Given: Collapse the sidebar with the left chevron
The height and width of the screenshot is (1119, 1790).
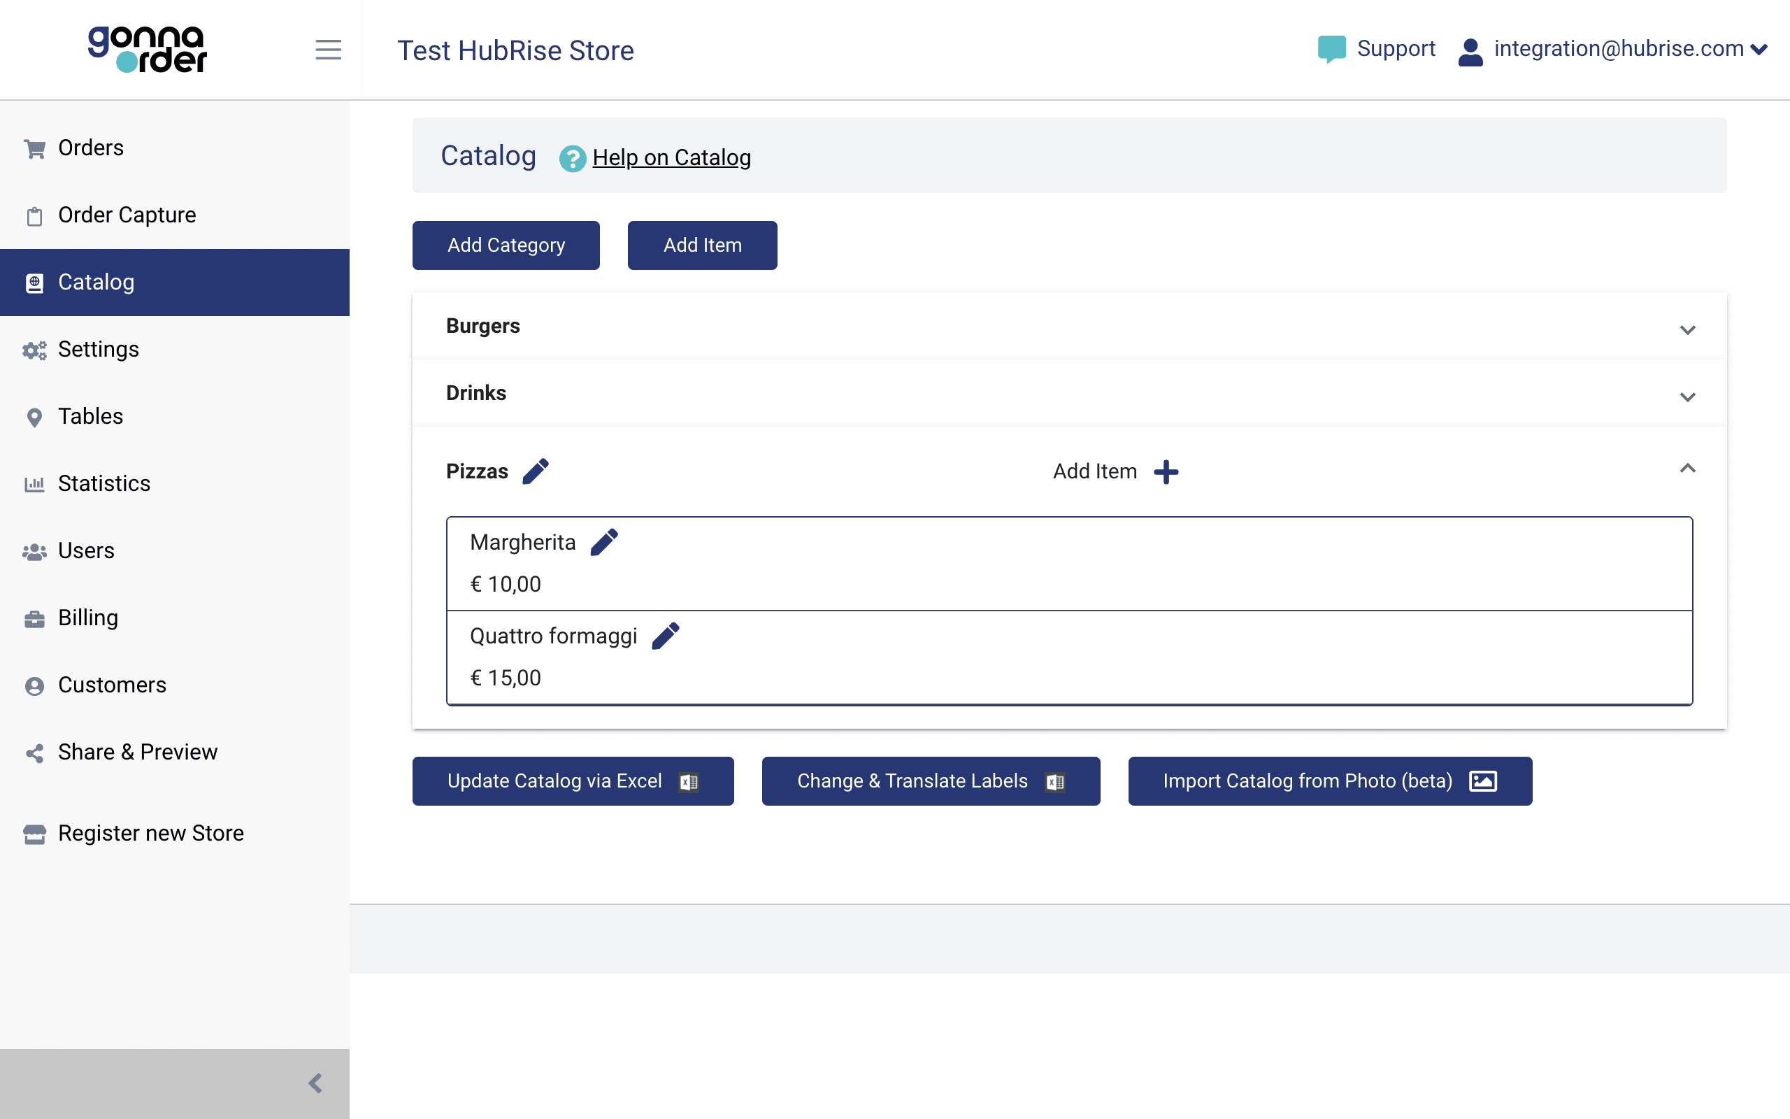Looking at the screenshot, I should click(x=317, y=1083).
